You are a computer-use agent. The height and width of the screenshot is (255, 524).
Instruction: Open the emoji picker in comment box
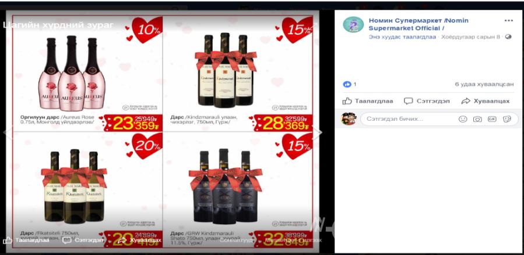point(463,119)
